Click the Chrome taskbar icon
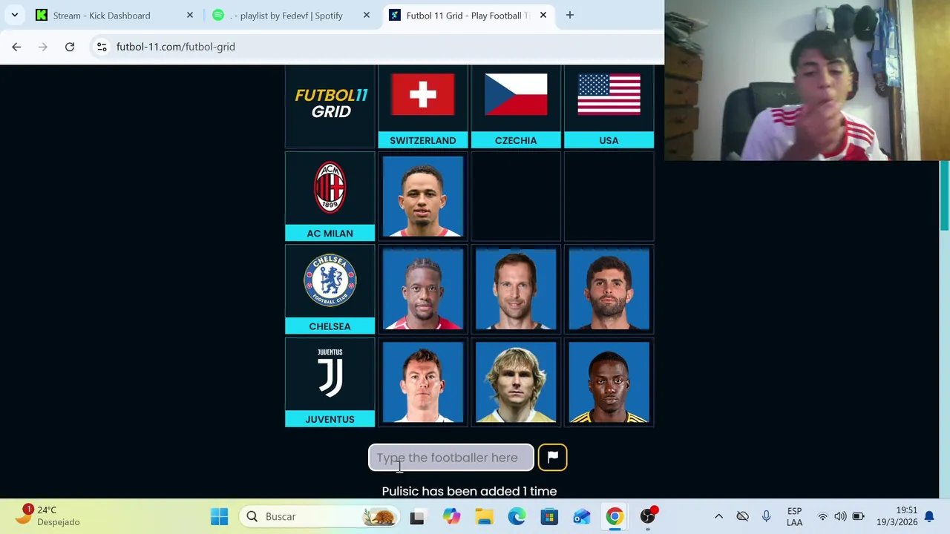 [615, 516]
